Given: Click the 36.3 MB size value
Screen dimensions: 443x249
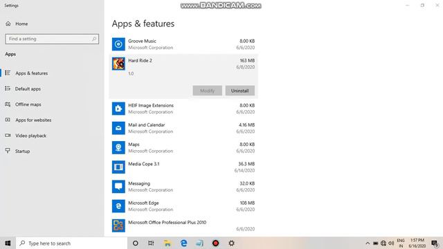Looking at the screenshot, I should 246,164.
